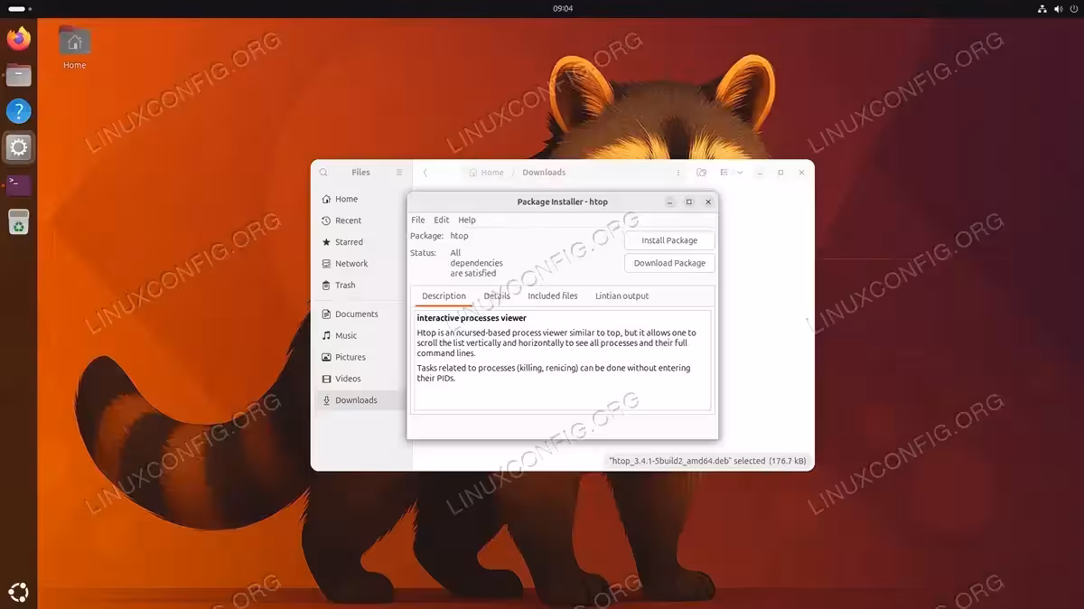This screenshot has width=1084, height=609.
Task: Open Videos in the Files sidebar
Action: click(x=361, y=379)
